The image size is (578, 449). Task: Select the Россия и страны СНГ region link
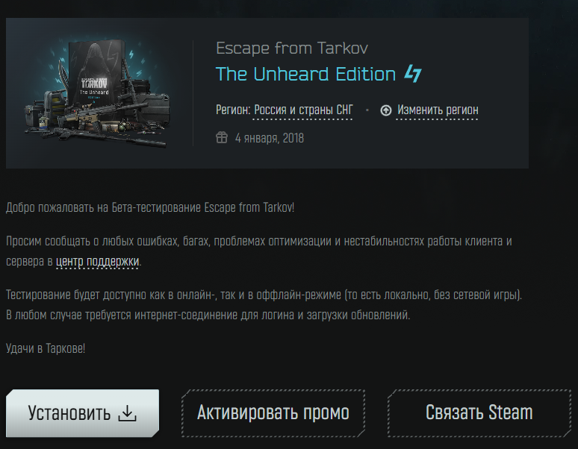click(303, 110)
